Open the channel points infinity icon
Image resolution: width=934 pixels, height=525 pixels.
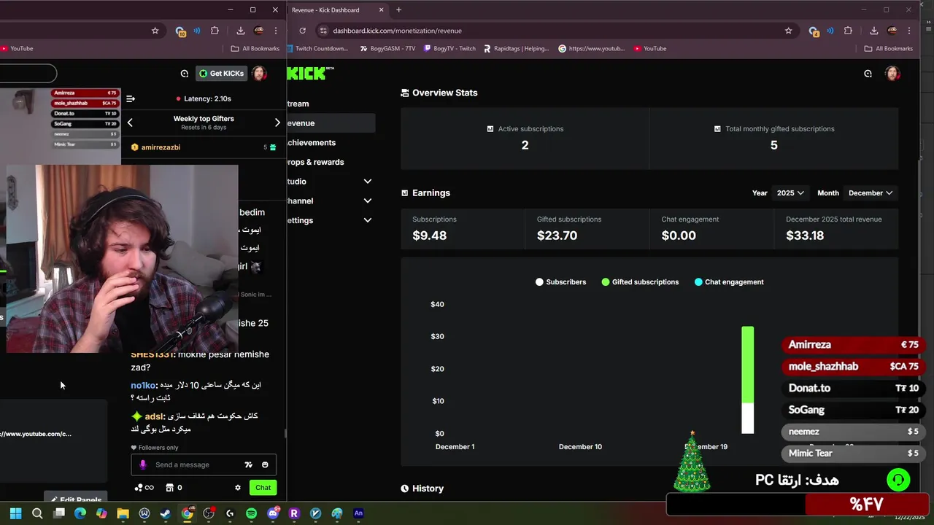point(144,488)
